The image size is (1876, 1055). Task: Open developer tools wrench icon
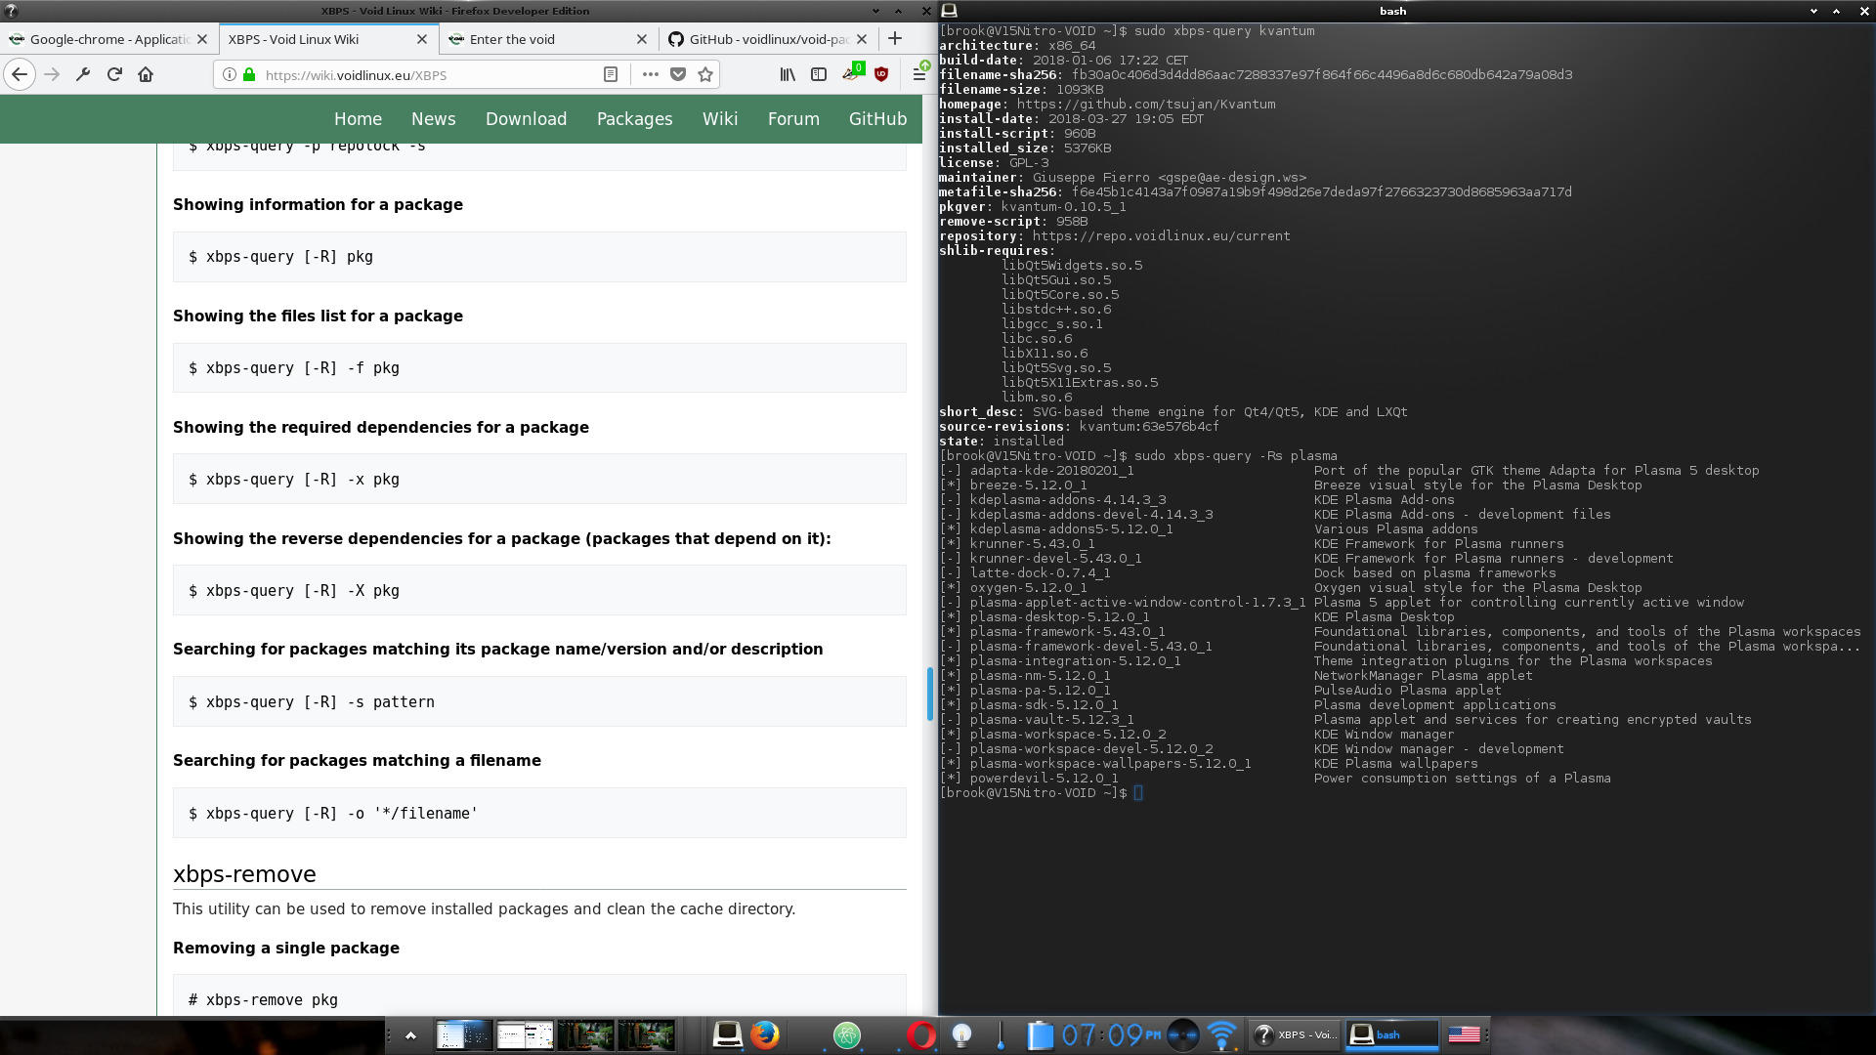tap(83, 74)
